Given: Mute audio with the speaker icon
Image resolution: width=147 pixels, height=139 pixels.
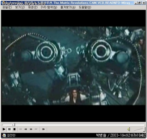Looking at the screenshot, I should 129,129.
